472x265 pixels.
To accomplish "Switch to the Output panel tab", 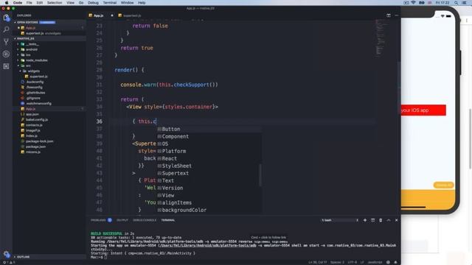I will (122, 220).
